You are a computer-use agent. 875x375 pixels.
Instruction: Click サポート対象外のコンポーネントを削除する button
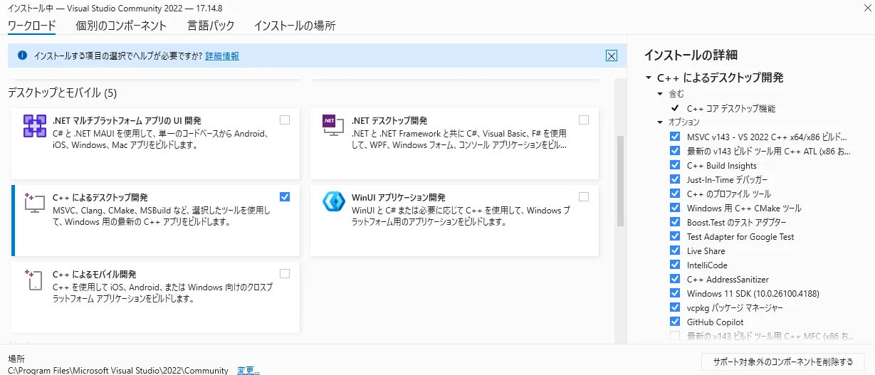pyautogui.click(x=782, y=361)
